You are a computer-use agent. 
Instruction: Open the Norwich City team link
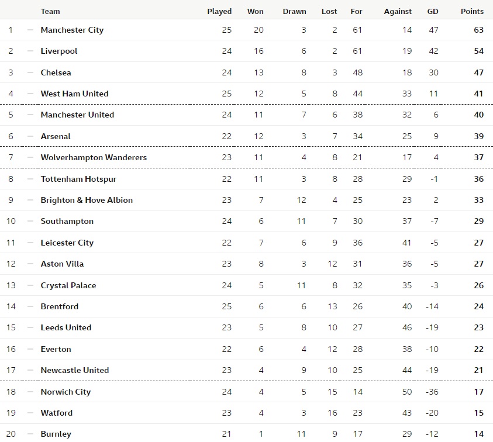(x=65, y=392)
